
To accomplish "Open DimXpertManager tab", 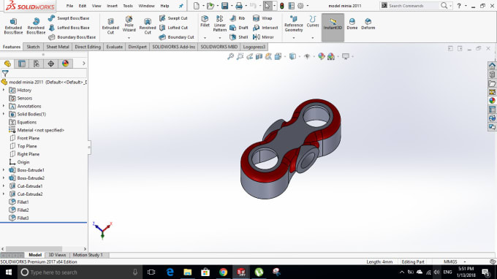I will (50, 64).
